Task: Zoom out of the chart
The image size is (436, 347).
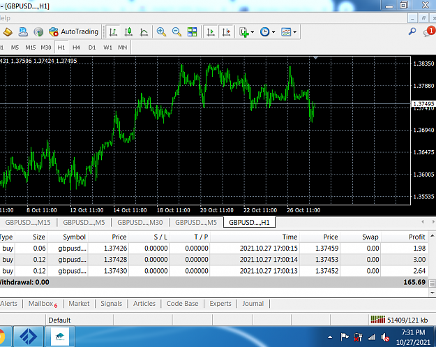Action: [176, 32]
